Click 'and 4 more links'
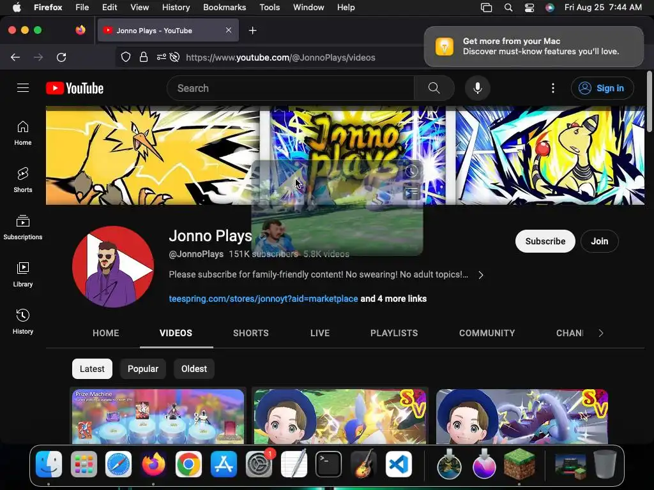 pyautogui.click(x=393, y=299)
